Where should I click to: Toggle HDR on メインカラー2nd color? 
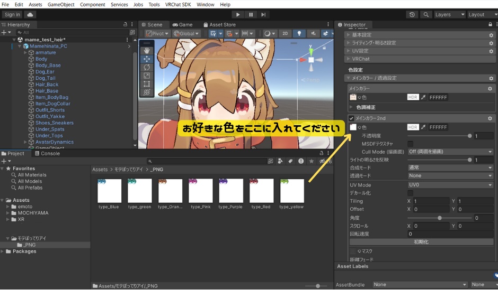413,127
